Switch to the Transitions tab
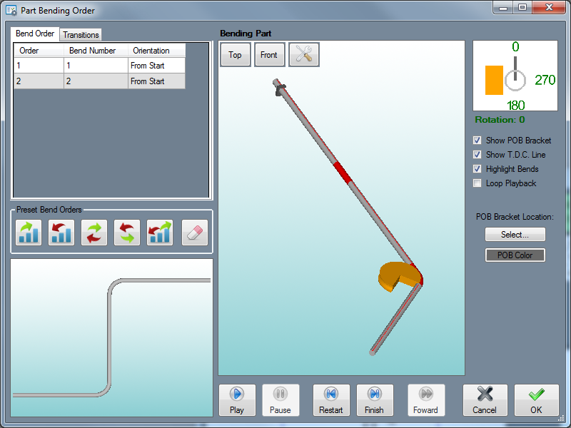Viewport: 571px width, 428px height. pos(81,35)
